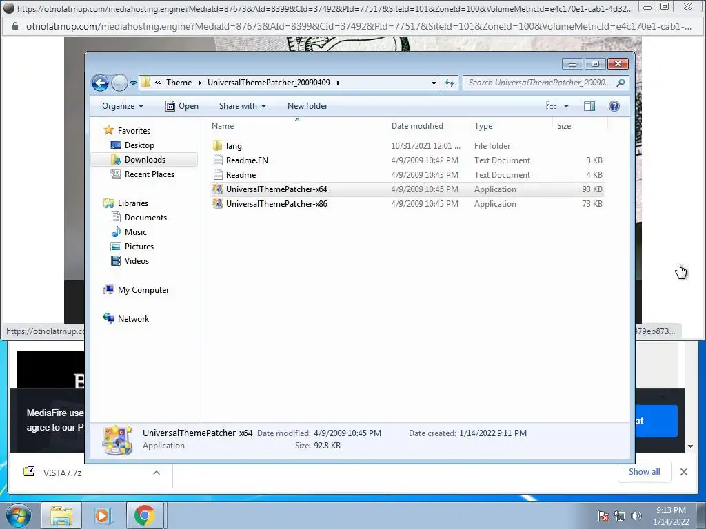Expand VISTA7.7z download options chevron
The image size is (706, 529).
point(157,473)
